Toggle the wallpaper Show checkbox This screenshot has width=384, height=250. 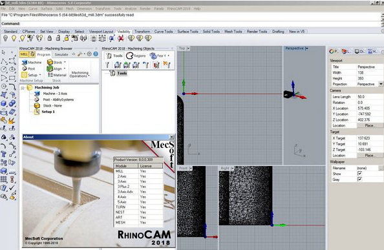(359, 174)
